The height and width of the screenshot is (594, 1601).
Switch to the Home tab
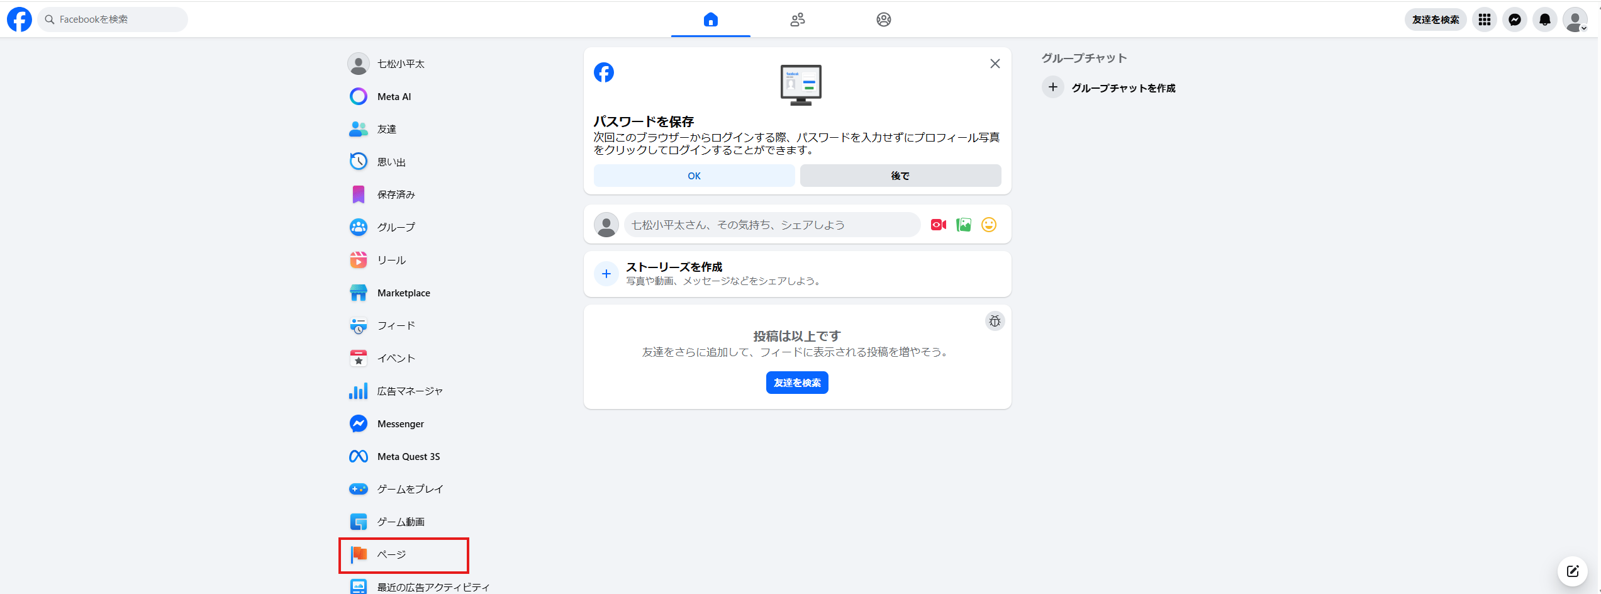coord(710,20)
